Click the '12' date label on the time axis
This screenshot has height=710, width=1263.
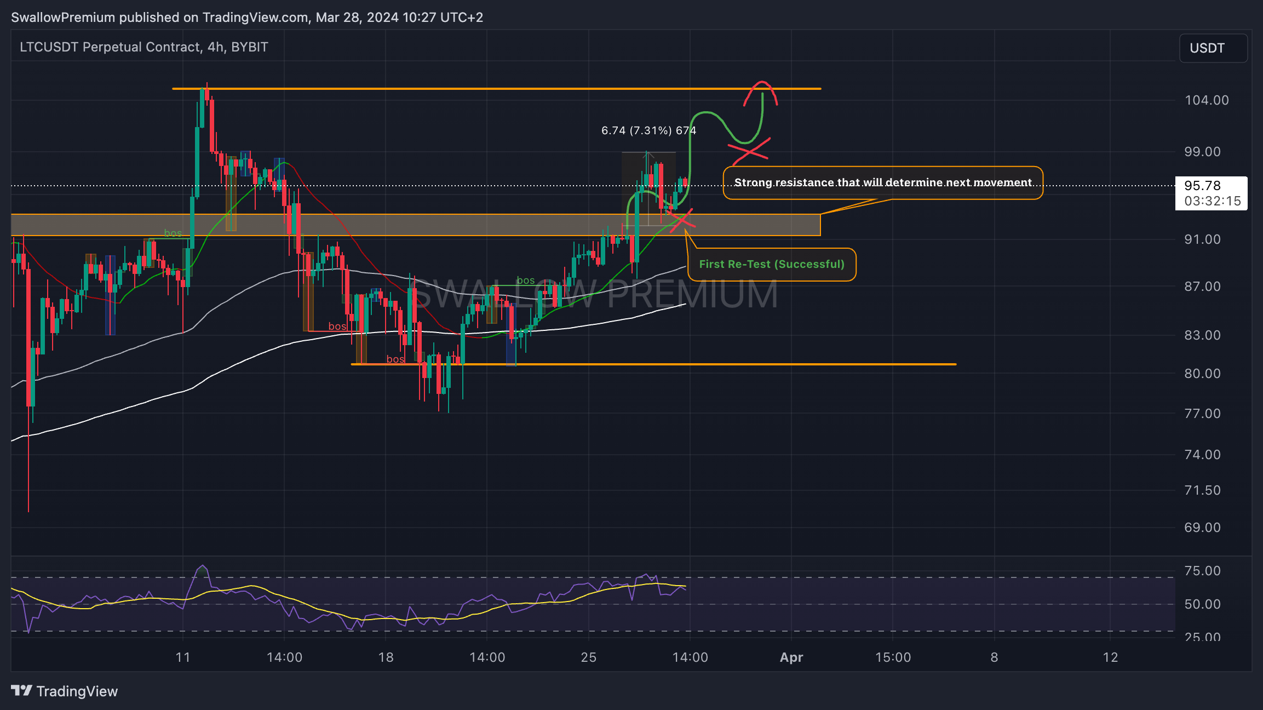[x=1110, y=657]
